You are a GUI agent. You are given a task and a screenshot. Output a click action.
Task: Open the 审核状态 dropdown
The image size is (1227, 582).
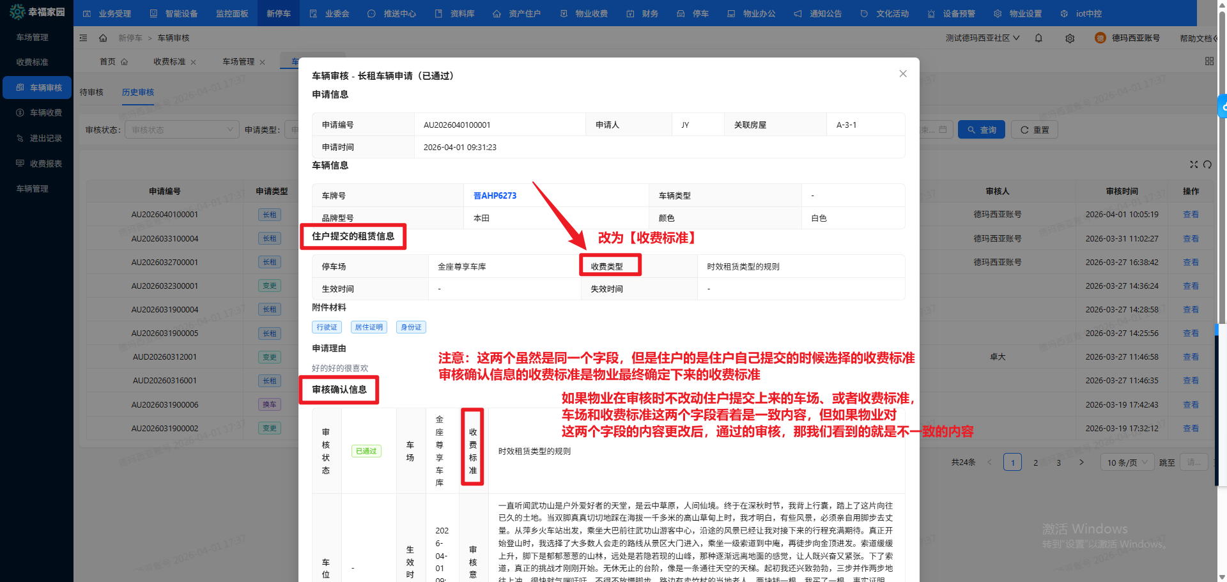click(x=181, y=129)
